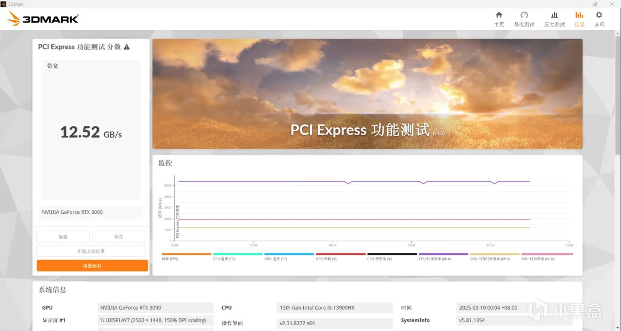This screenshot has width=621, height=331.
Task: Click the 系统信息 section heading
Action: tap(52, 290)
